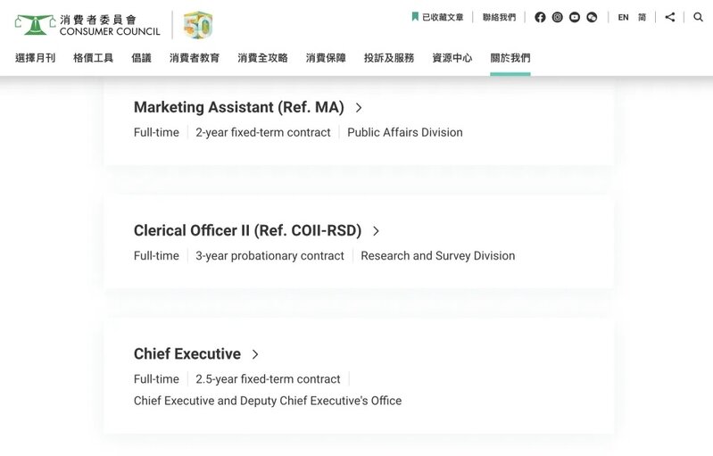Switch to Simplified Chinese 简
This screenshot has height=456, width=713.
pos(642,17)
